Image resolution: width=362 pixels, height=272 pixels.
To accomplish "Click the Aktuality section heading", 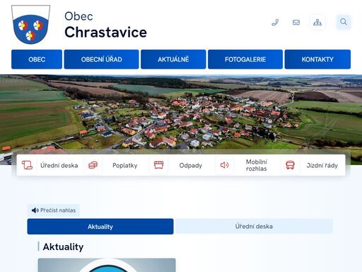I will 63,246.
